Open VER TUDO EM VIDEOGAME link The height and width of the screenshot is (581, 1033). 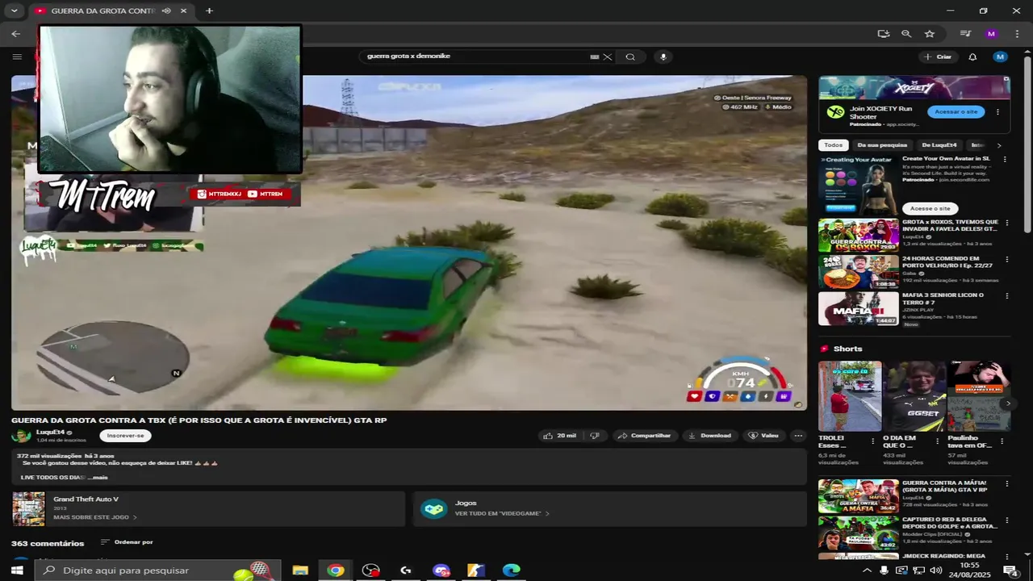[x=502, y=513]
